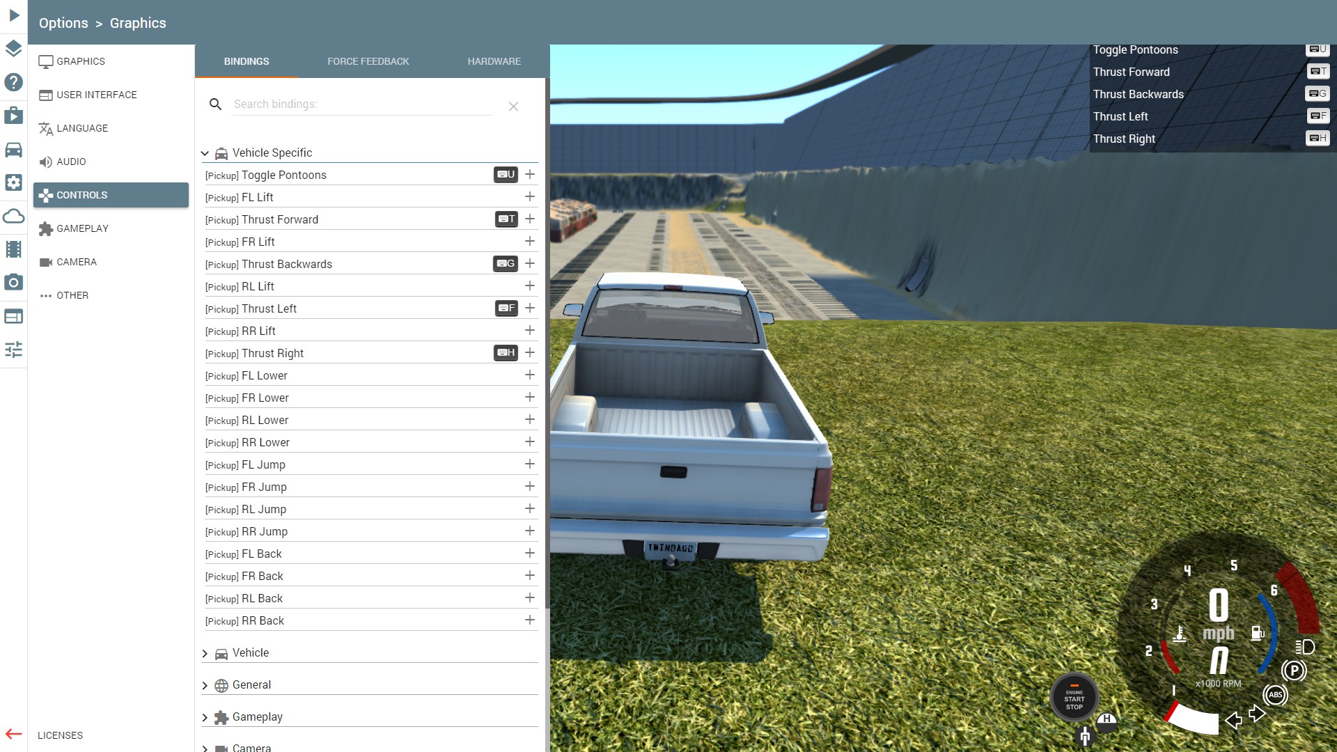Open the Language options page
The image size is (1337, 752).
point(111,128)
